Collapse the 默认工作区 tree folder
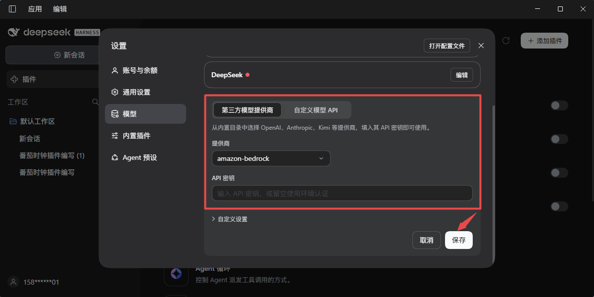Screen dimensions: 594x297 tap(32, 121)
